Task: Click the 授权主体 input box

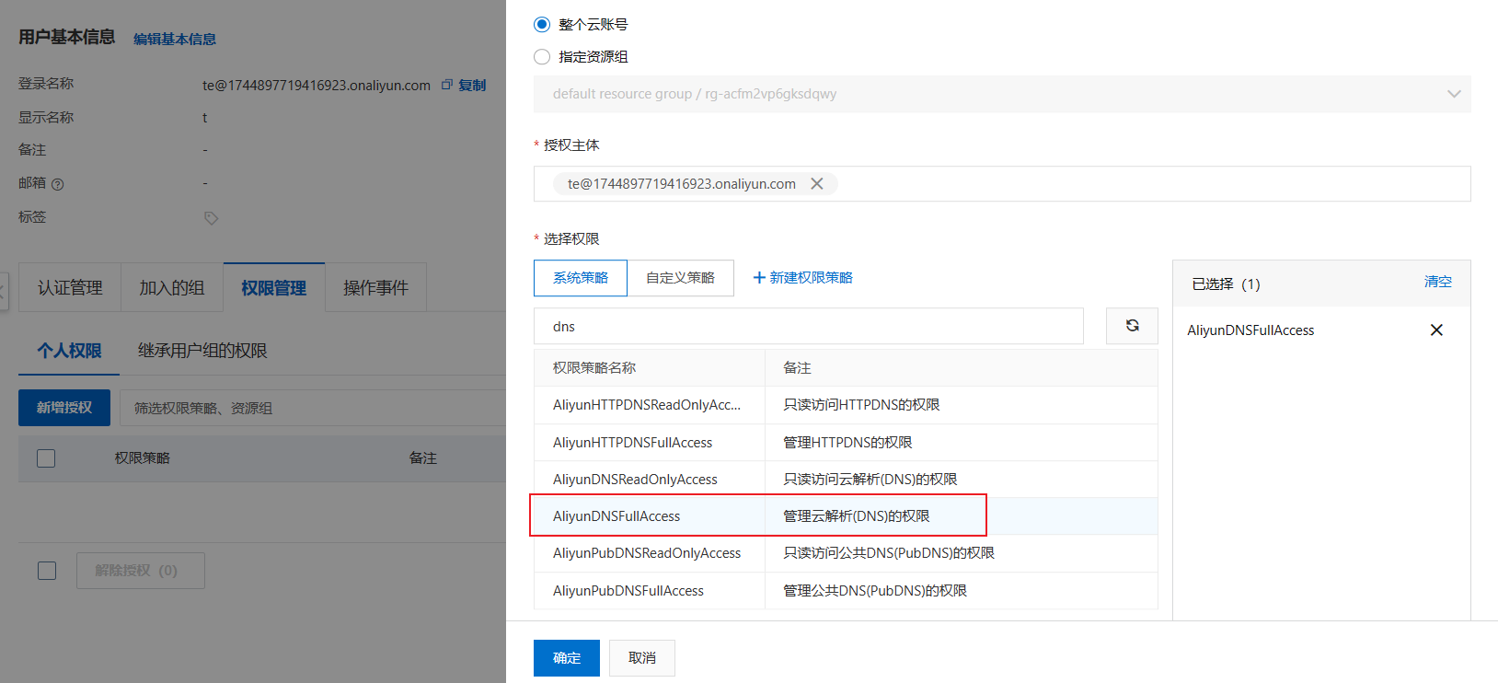Action: click(1002, 184)
